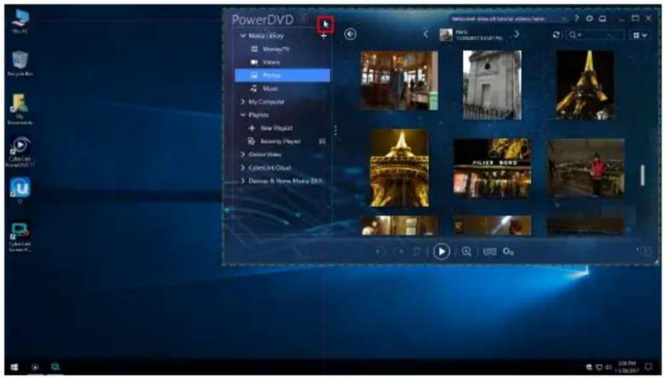The image size is (665, 377).
Task: Click the plus icon beside Media Library
Action: pos(324,36)
